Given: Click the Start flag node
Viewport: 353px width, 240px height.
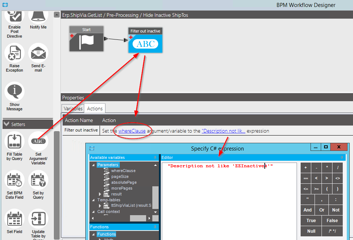Looking at the screenshot, I should point(86,39).
